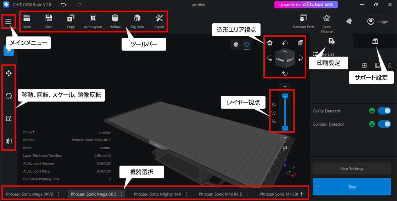Click the Open file toolbar icon
The height and width of the screenshot is (201, 397).
coord(27,22)
